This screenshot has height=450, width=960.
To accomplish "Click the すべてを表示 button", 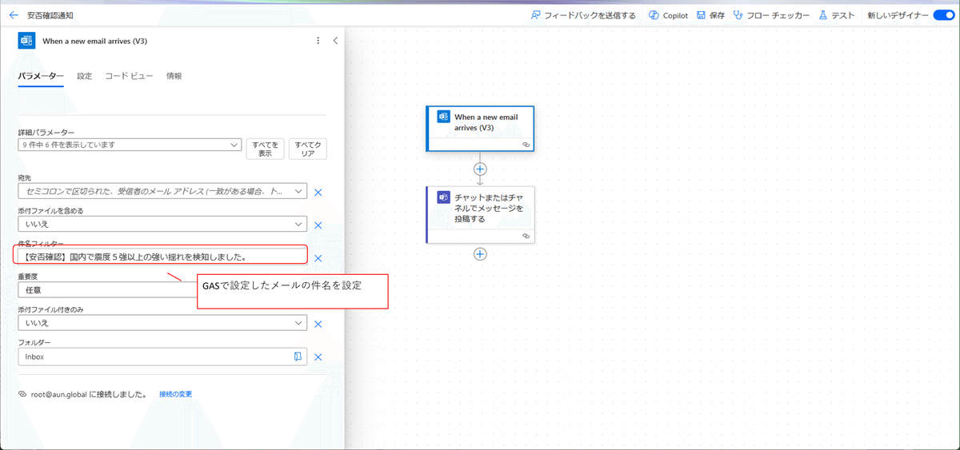I will [x=265, y=149].
